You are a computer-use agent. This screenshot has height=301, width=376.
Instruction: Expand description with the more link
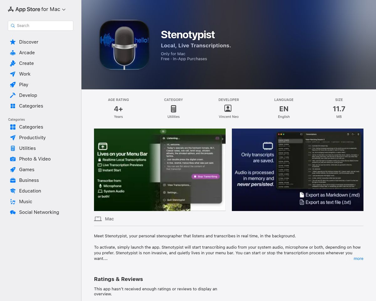click(358, 259)
